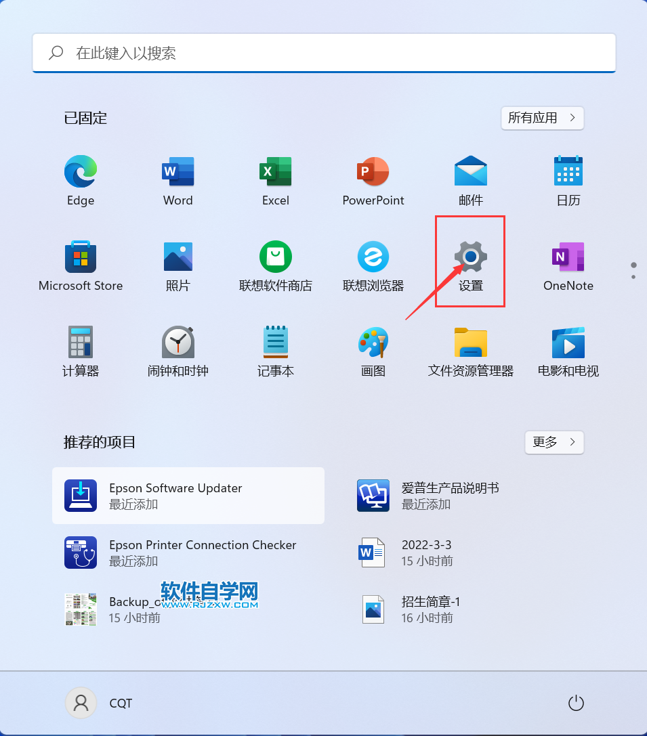Open the CQT user account menu
The height and width of the screenshot is (736, 647).
[x=100, y=703]
